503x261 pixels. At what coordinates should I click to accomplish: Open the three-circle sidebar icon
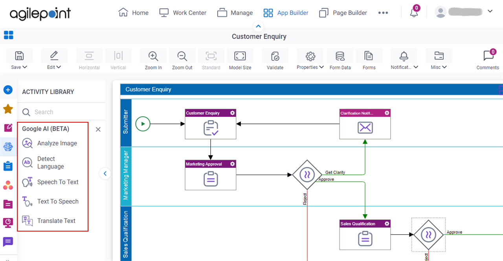[8, 185]
